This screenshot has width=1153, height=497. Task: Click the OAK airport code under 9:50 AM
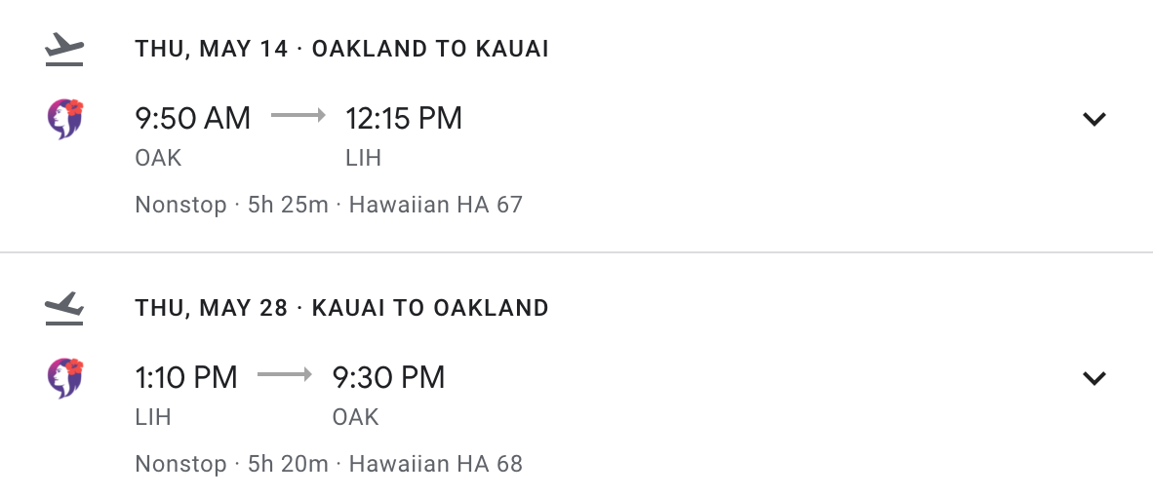coord(158,158)
